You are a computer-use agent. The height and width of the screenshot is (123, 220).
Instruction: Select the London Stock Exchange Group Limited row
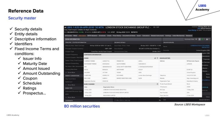click(121, 93)
